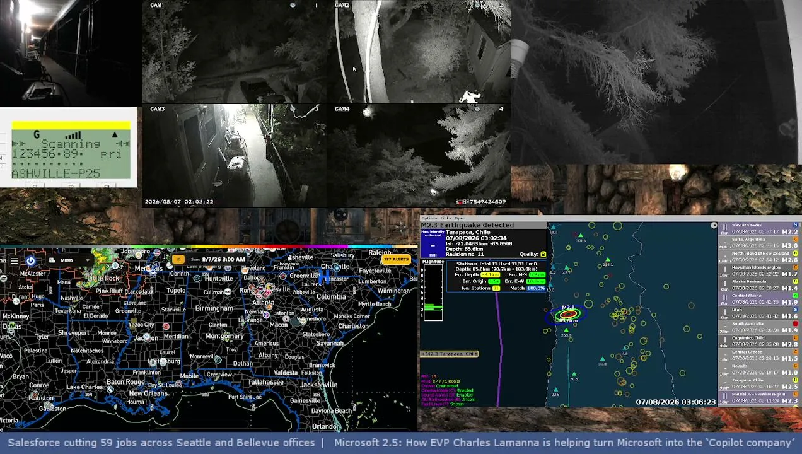Screen dimensions: 802x454
Task: Select North Island of New Zealand M2.6 event
Action: point(759,257)
